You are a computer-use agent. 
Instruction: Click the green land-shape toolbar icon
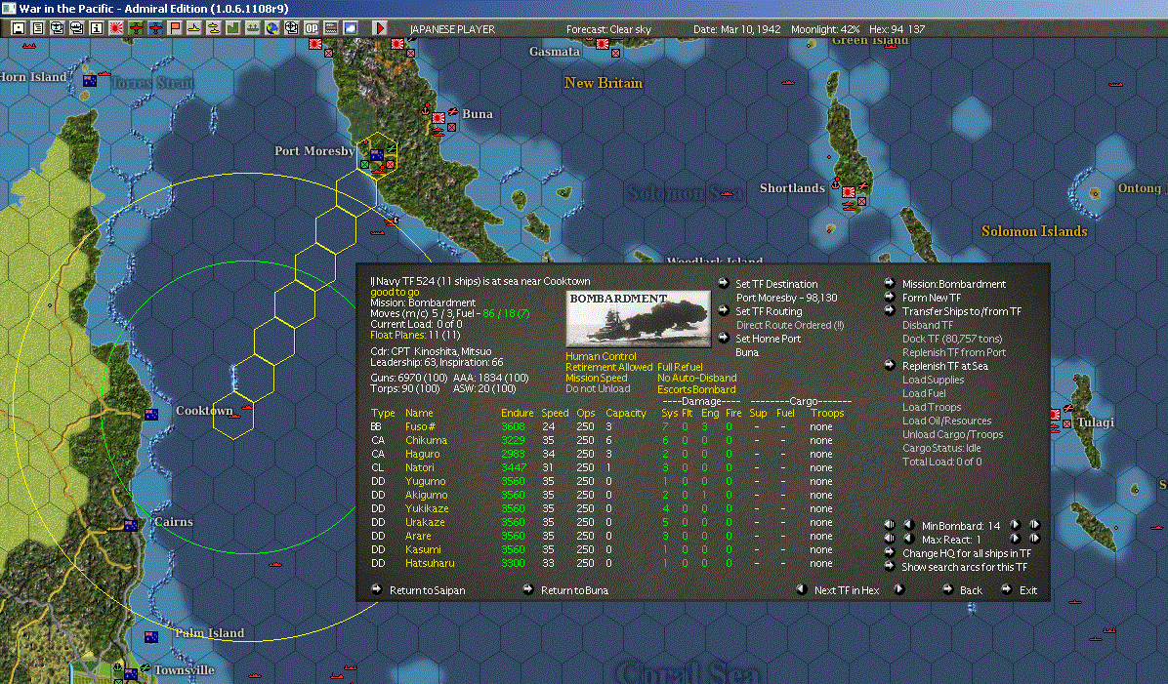click(233, 28)
